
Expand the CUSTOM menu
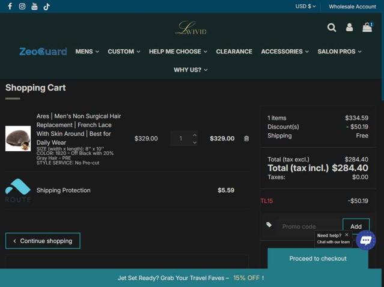pos(124,52)
